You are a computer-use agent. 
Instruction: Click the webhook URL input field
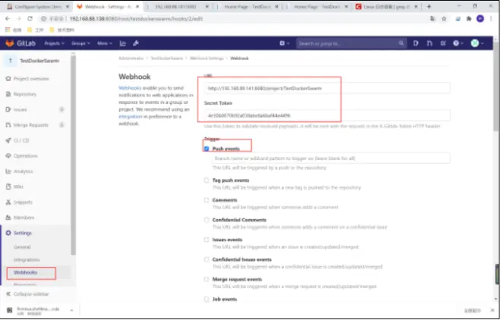(x=327, y=88)
